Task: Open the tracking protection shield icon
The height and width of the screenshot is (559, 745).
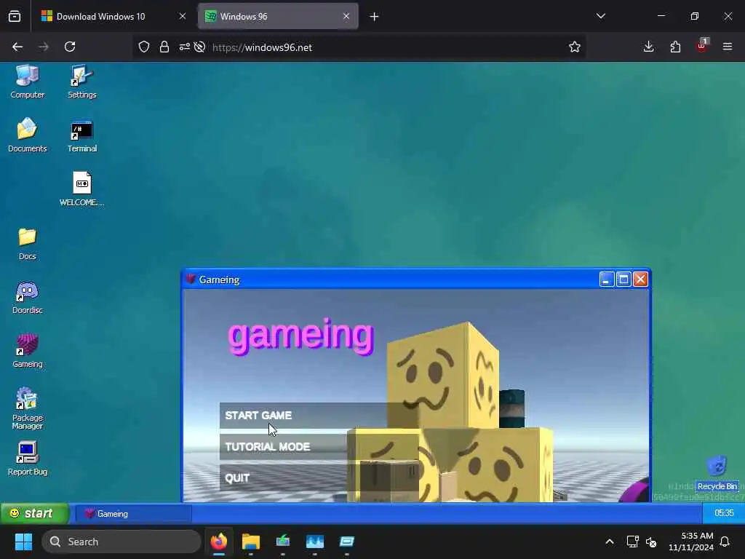Action: (144, 47)
